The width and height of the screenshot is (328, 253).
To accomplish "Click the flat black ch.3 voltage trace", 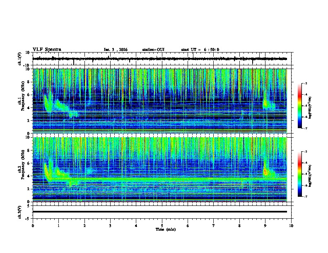I will 159,212.
